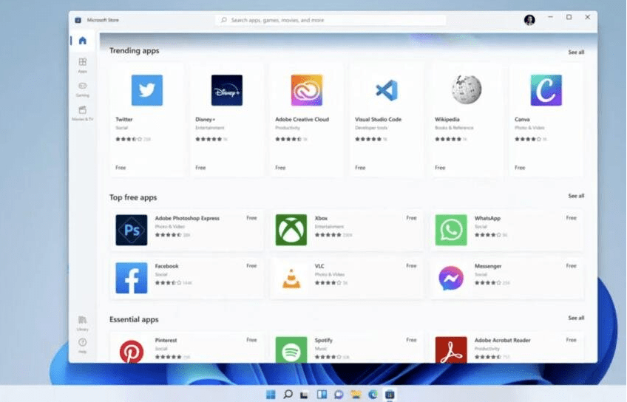
Task: Open the Twitter app icon
Action: click(x=146, y=90)
